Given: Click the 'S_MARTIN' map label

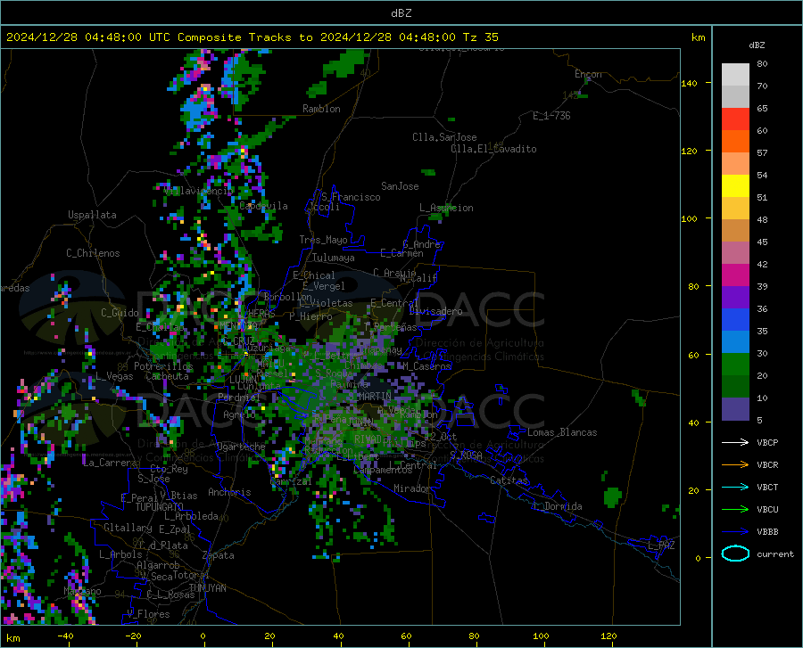Looking at the screenshot, I should (369, 397).
